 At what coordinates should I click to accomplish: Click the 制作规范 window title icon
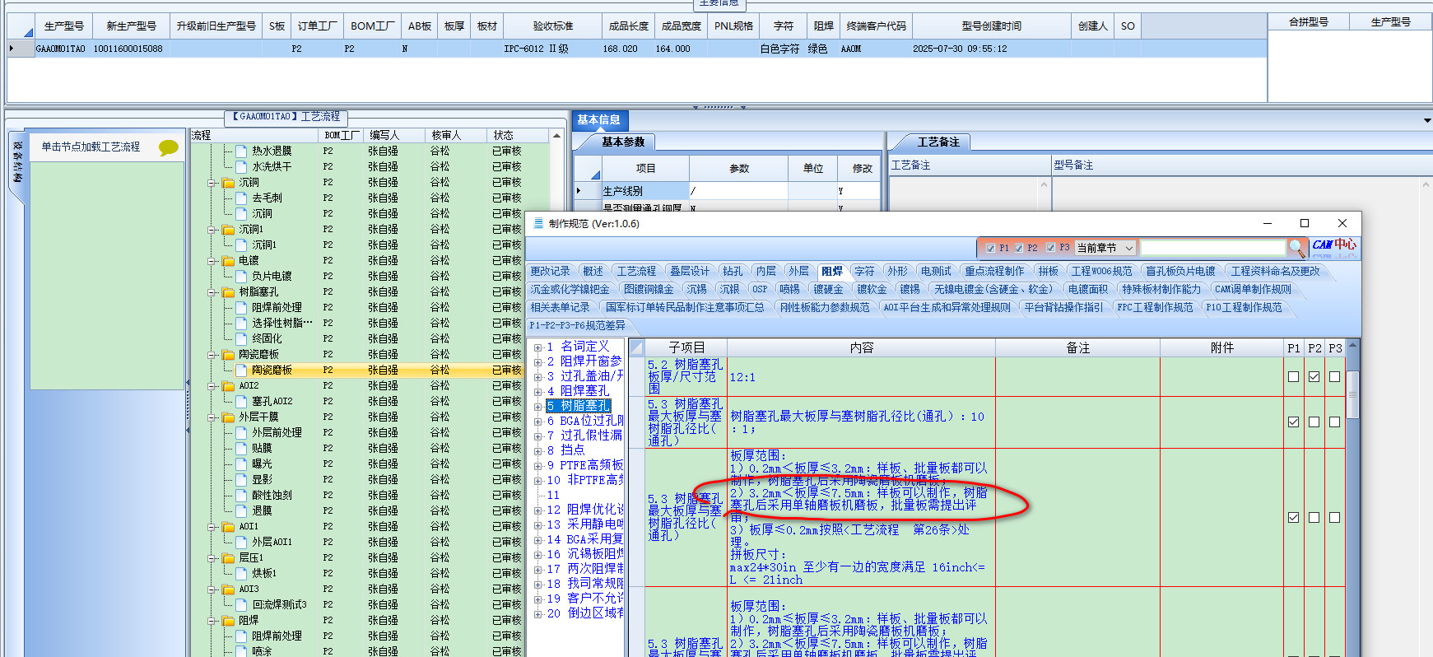coord(538,223)
